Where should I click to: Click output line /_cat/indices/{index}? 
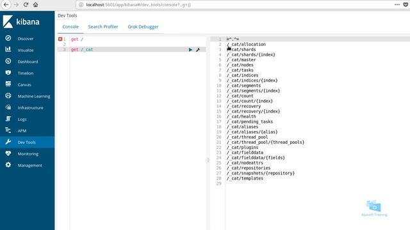252,80
